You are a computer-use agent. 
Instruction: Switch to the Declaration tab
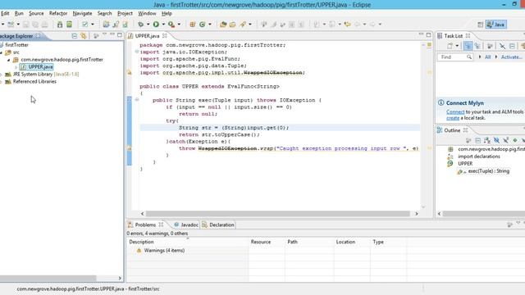click(x=218, y=225)
